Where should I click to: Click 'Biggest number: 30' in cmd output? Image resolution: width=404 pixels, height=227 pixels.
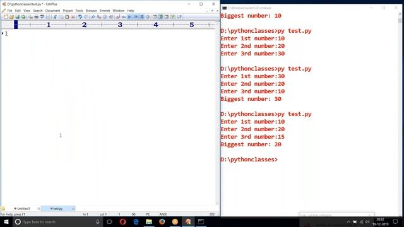(251, 99)
